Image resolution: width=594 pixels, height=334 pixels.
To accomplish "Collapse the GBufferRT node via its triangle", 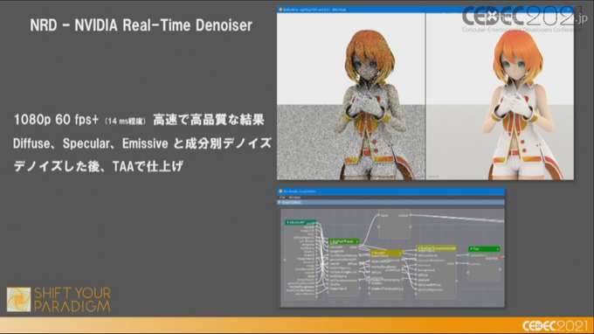I will tap(287, 223).
